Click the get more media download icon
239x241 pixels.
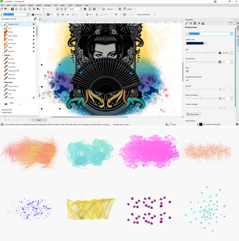coord(35,19)
